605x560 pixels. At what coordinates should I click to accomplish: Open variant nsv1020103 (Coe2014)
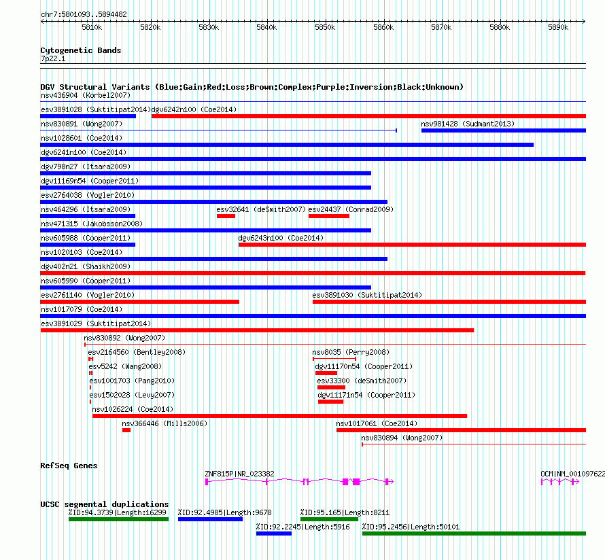82,252
